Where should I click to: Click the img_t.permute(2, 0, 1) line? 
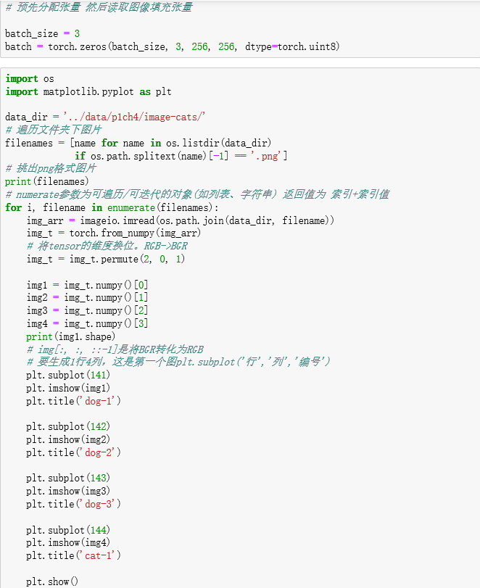pyautogui.click(x=106, y=259)
